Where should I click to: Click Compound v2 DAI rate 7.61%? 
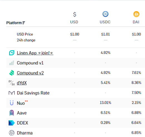136,73
